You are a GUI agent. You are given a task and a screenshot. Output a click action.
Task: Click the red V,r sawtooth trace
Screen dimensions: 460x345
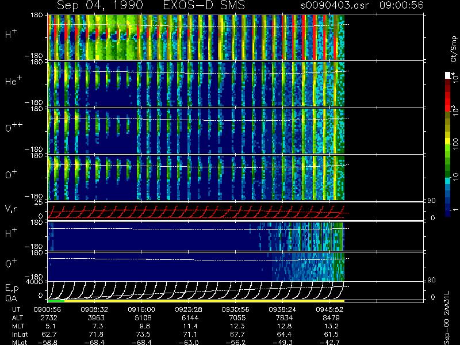pyautogui.click(x=196, y=212)
